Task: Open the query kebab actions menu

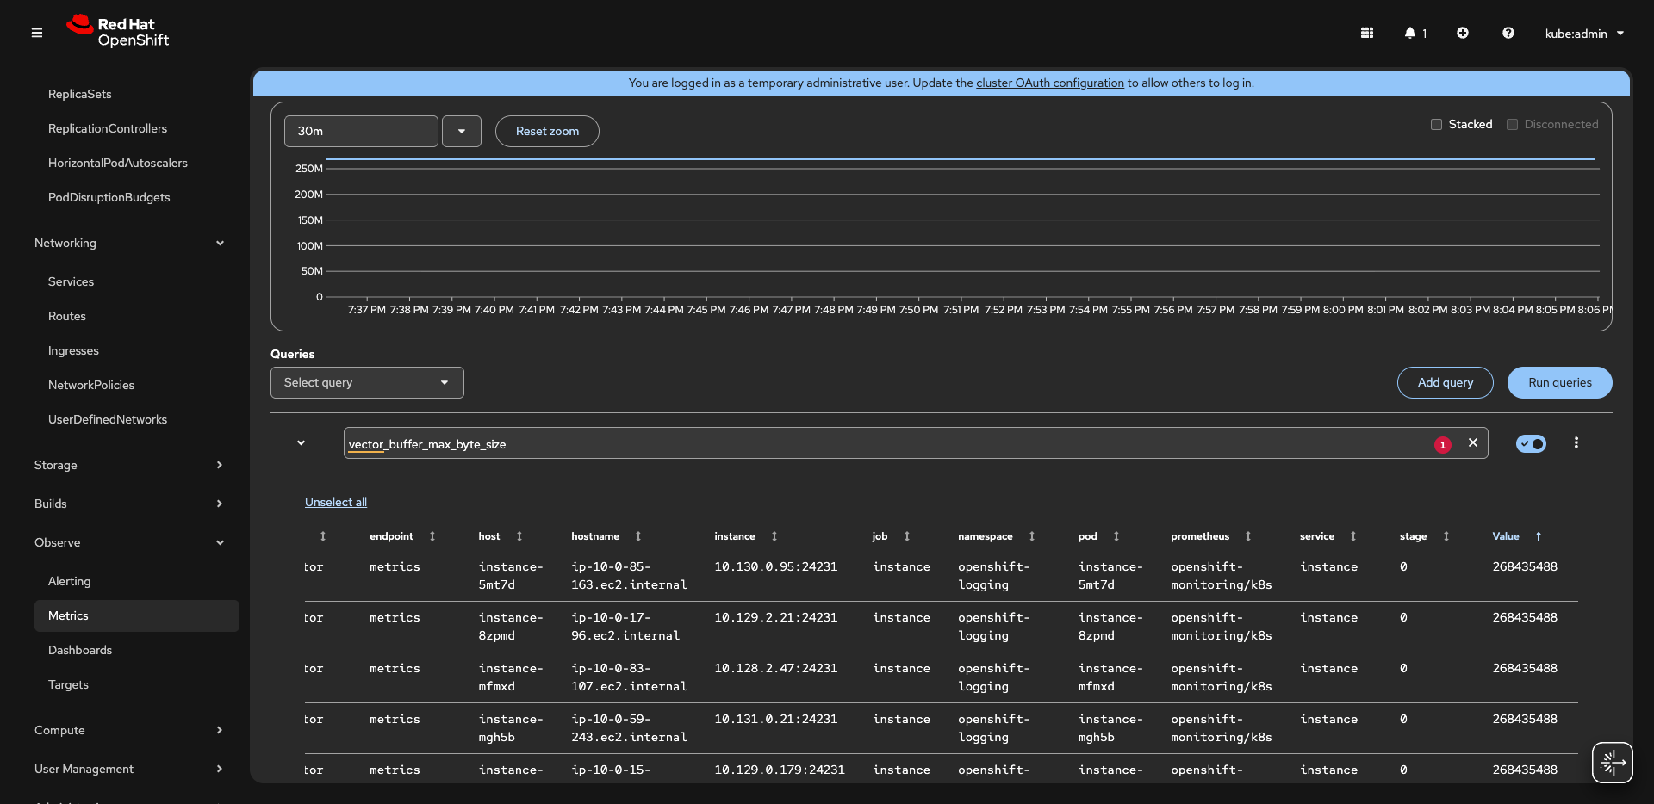Action: pyautogui.click(x=1576, y=442)
